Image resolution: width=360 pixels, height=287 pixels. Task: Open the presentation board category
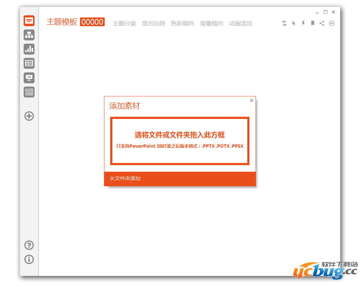[x=29, y=77]
